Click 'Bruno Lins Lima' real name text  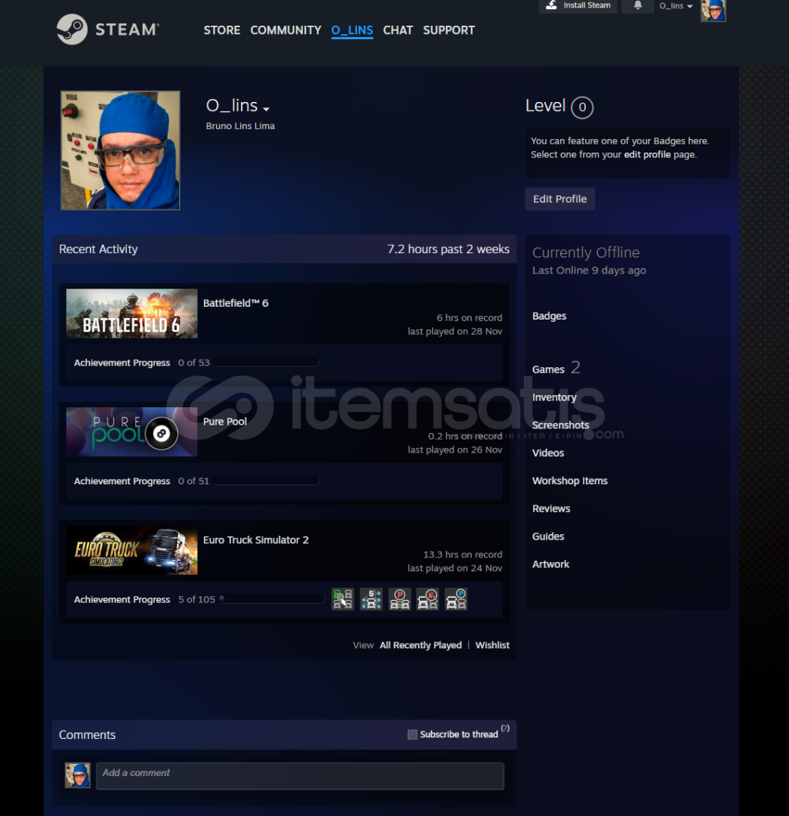(x=240, y=126)
